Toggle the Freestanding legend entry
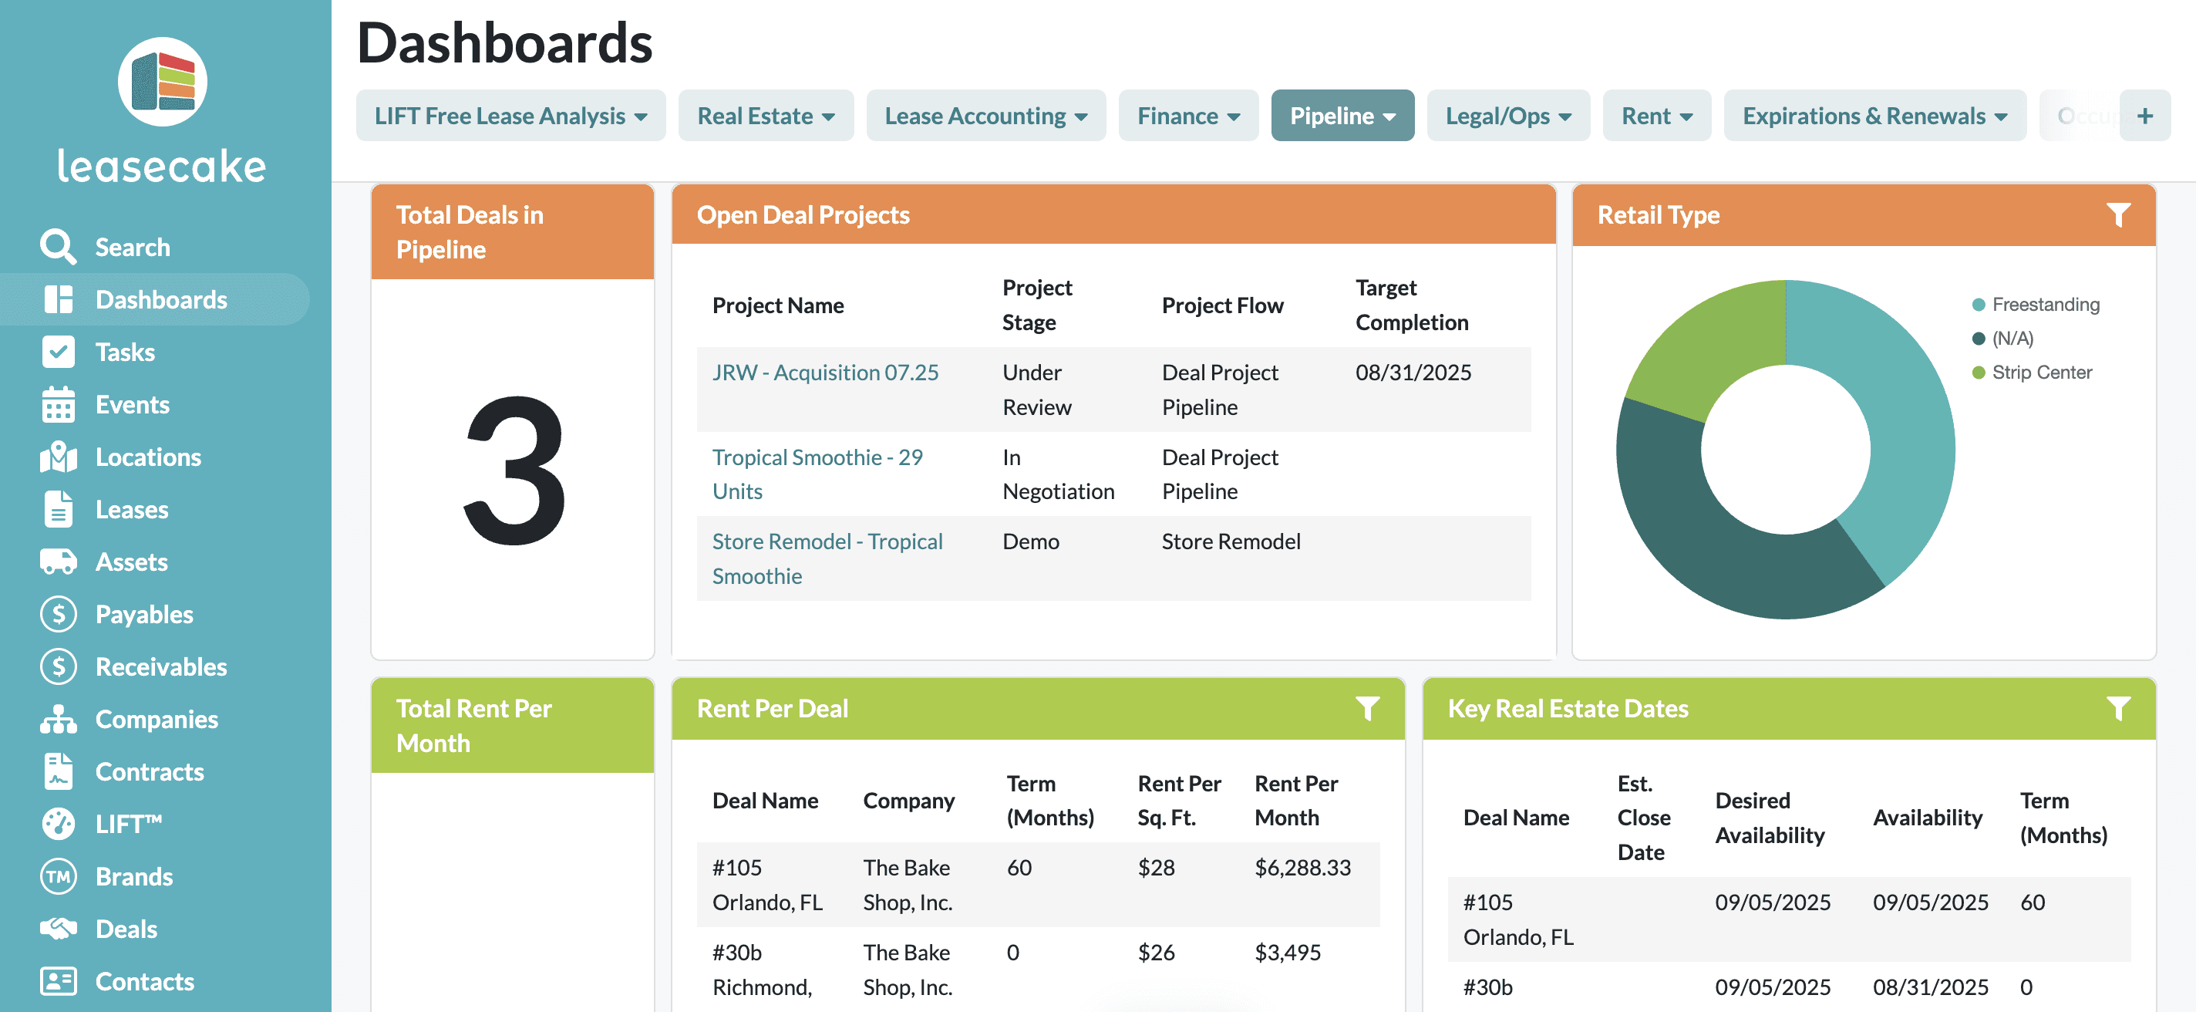The image size is (2196, 1012). [x=2044, y=305]
